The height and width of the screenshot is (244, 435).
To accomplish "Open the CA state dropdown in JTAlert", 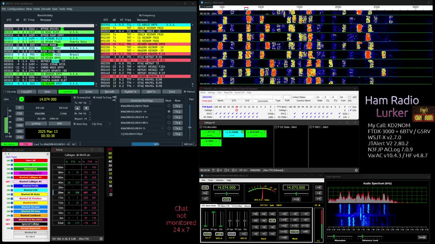I will (319, 97).
